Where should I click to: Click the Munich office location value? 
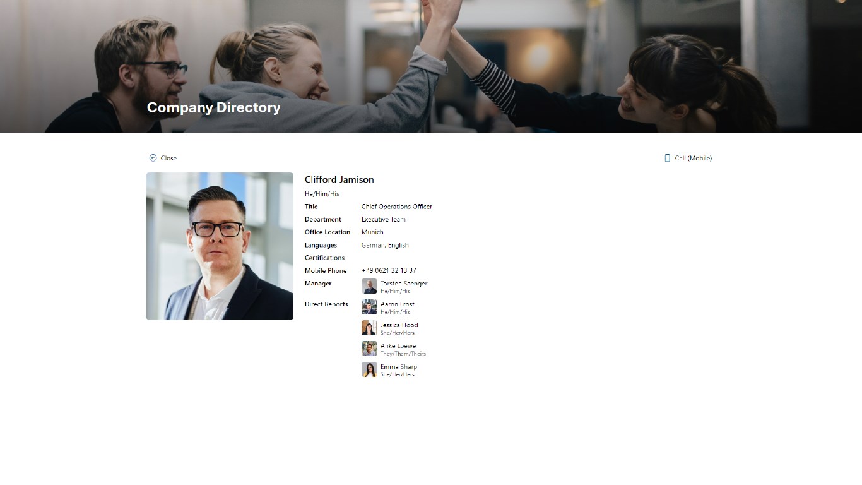(372, 232)
